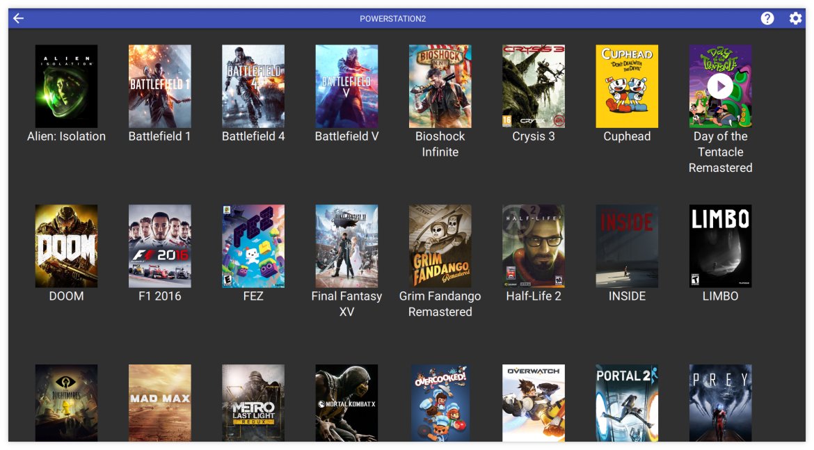Go back using the arrow icon
Image resolution: width=814 pixels, height=450 pixels.
pyautogui.click(x=19, y=19)
